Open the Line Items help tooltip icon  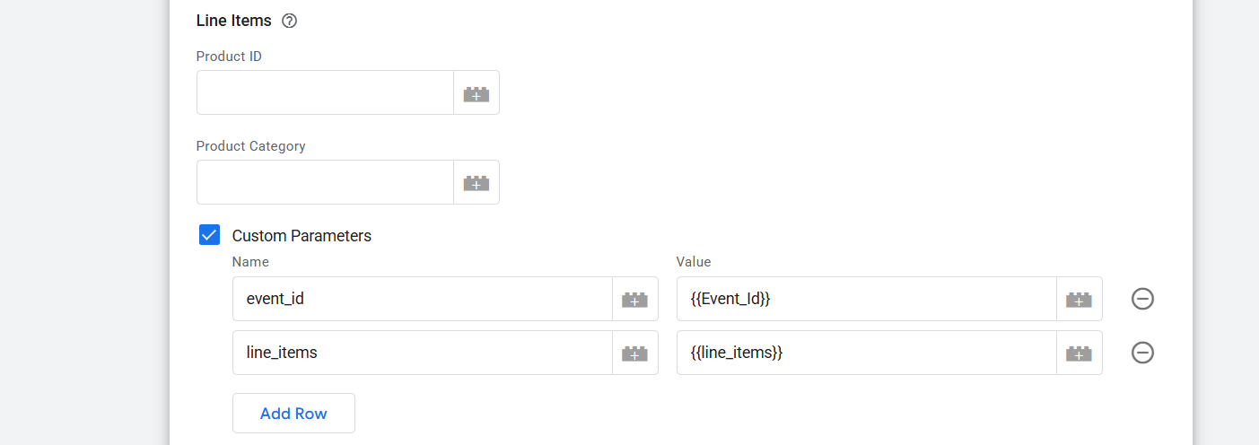289,21
